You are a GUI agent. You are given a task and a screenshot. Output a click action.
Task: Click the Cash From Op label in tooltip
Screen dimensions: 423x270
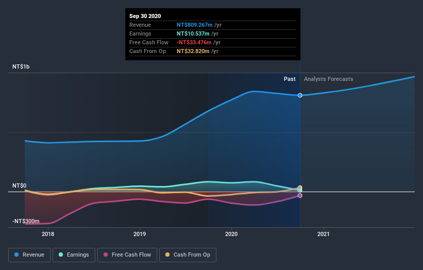(x=147, y=51)
